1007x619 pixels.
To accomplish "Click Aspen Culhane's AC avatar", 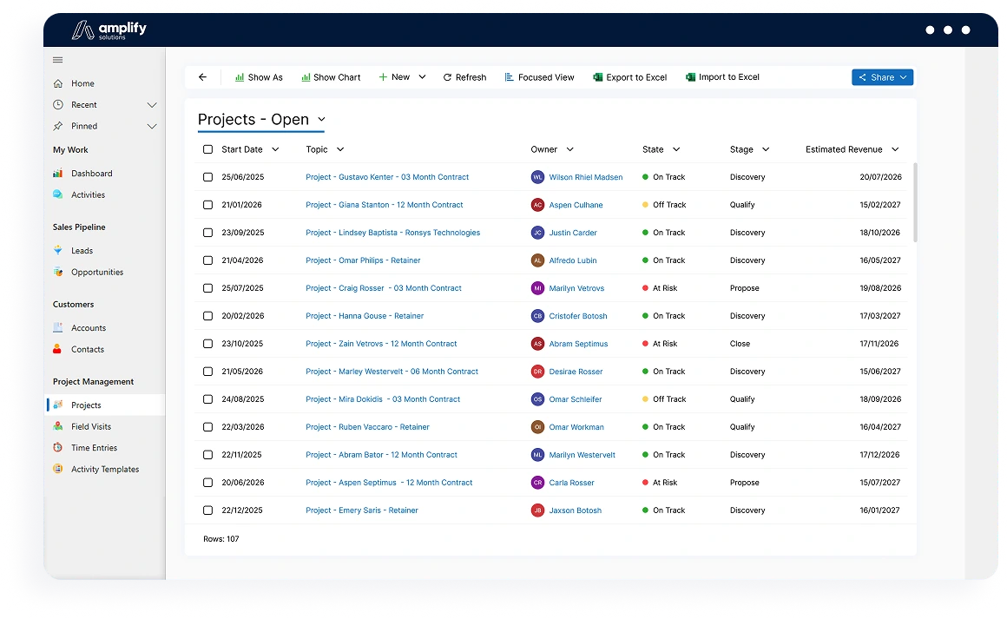I will (537, 205).
